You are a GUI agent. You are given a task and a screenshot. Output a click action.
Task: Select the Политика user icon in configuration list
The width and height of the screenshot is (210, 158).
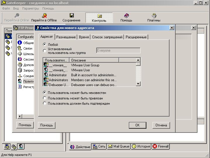pos(20,81)
